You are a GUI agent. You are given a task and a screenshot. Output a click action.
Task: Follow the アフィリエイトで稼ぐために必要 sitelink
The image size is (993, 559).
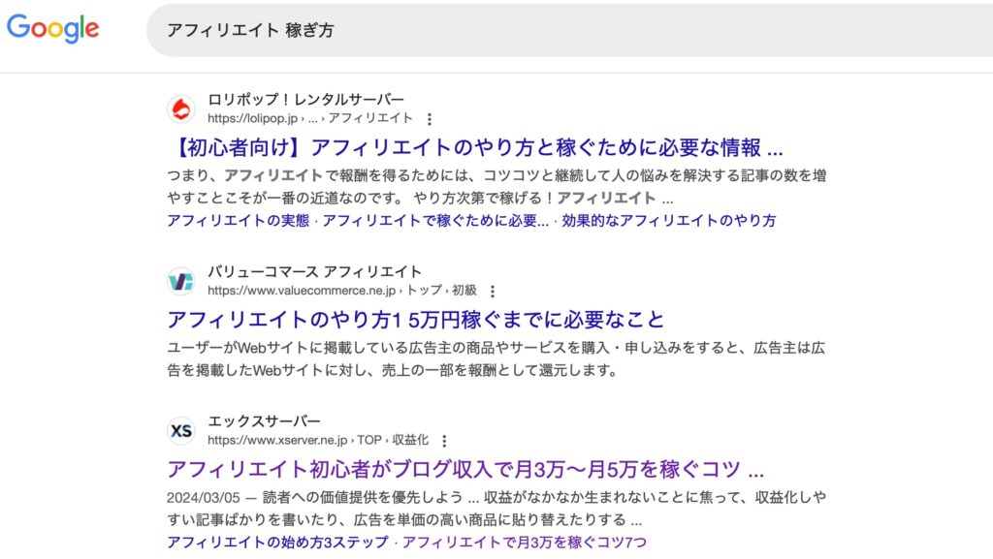[435, 220]
